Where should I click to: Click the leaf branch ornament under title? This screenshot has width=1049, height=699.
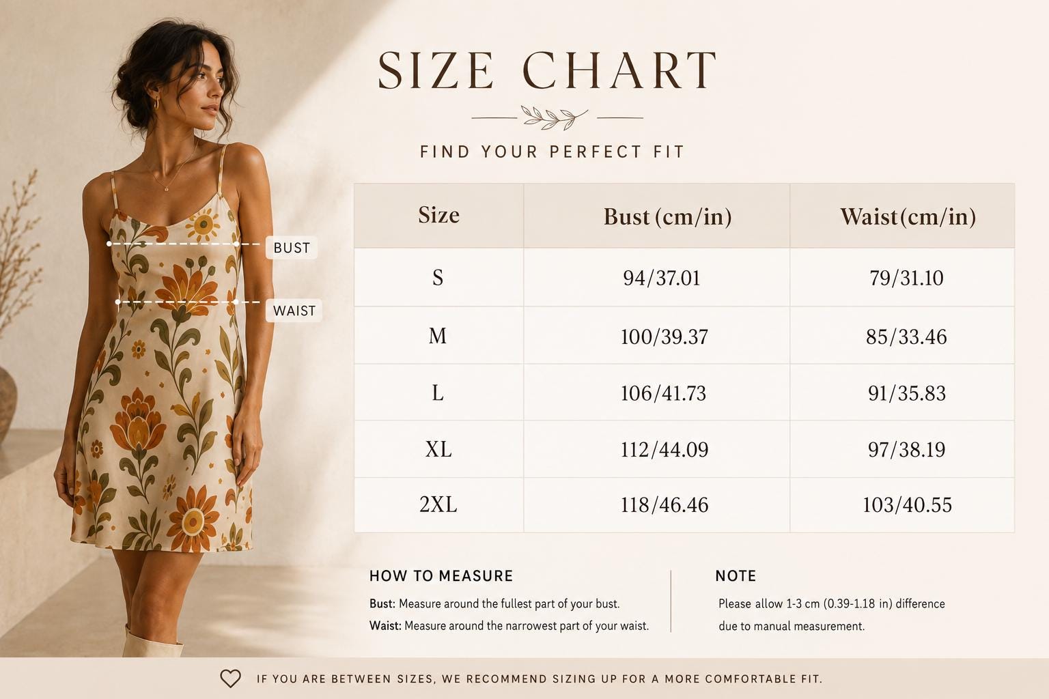555,117
